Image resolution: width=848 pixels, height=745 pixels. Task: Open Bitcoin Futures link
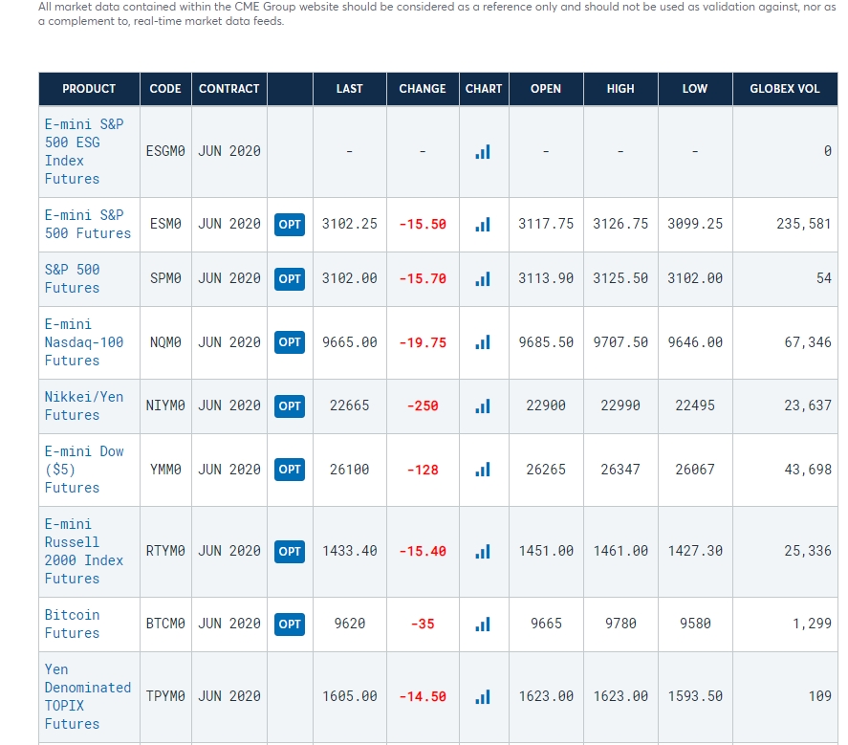pyautogui.click(x=72, y=624)
